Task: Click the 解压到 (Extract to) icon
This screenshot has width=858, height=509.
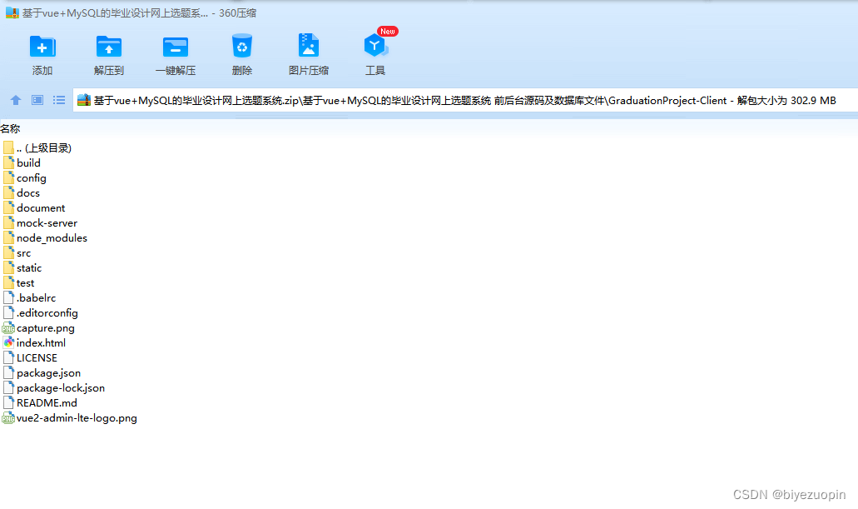Action: click(109, 47)
